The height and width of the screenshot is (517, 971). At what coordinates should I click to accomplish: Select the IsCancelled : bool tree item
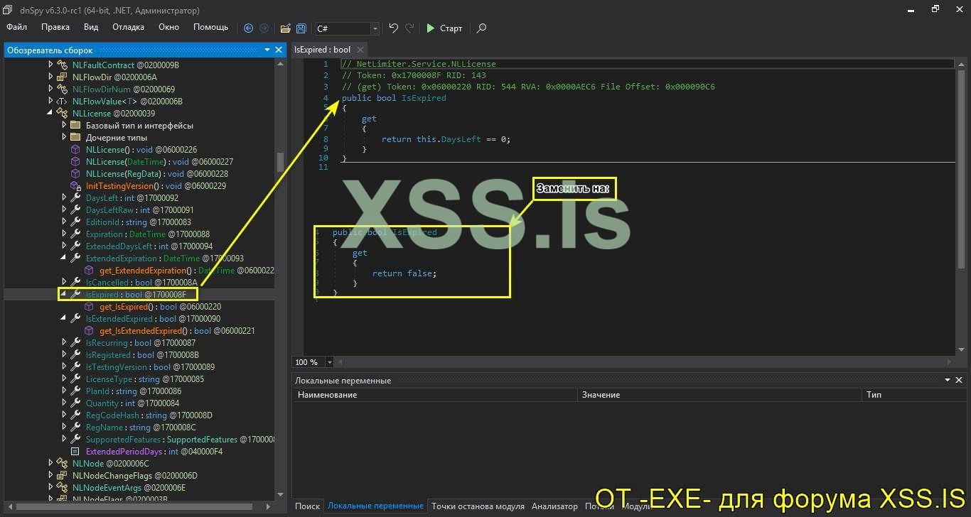pos(141,282)
